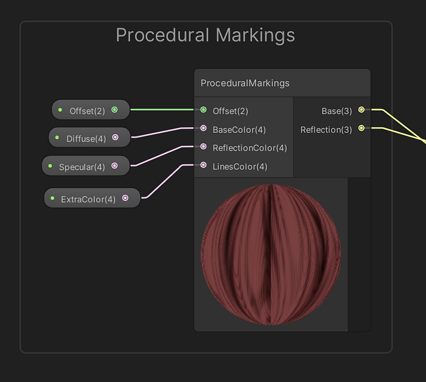Click the red sphere node preview

(x=270, y=254)
